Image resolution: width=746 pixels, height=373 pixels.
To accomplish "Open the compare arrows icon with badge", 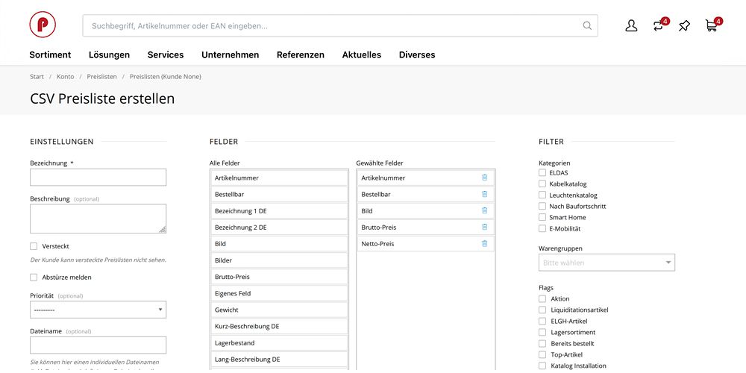I will click(x=658, y=25).
